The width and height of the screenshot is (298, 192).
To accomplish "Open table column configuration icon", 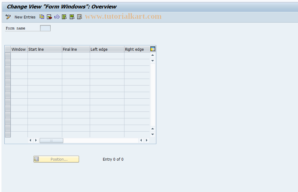I will [x=153, y=49].
